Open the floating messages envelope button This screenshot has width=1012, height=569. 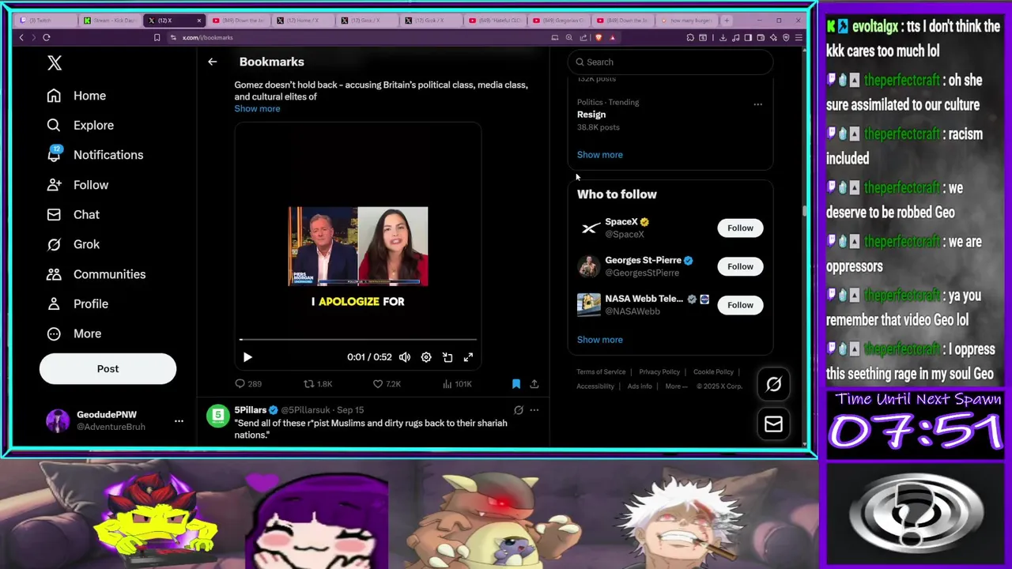point(773,424)
